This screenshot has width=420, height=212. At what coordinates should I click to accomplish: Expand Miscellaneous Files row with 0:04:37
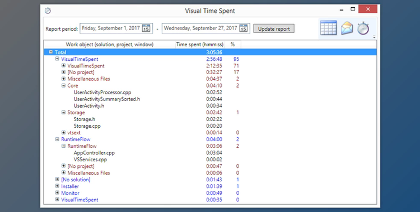coord(63,79)
